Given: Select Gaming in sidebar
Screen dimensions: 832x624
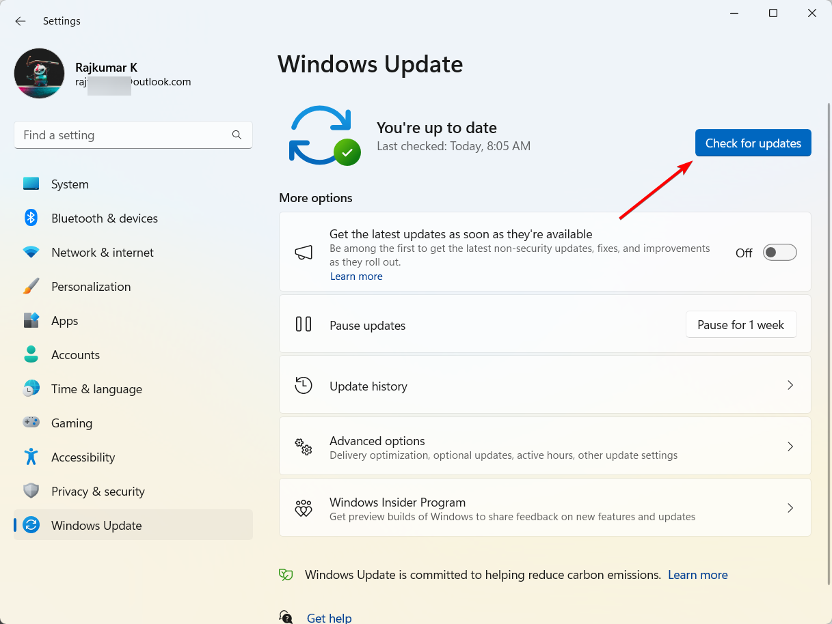Looking at the screenshot, I should point(133,423).
